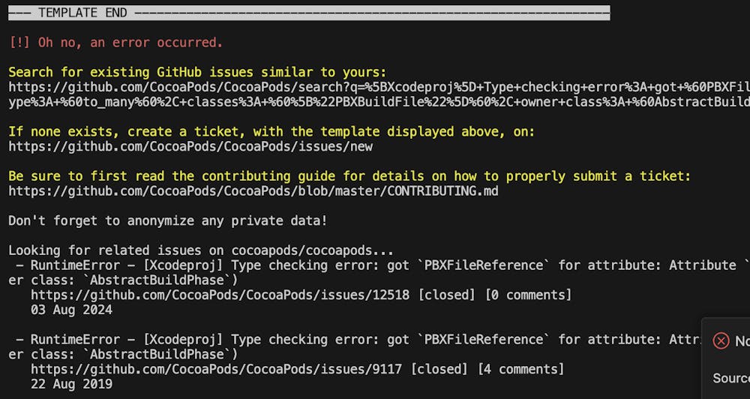The image size is (750, 399).
Task: Open CocoaPods issue 12518 link
Action: point(220,295)
